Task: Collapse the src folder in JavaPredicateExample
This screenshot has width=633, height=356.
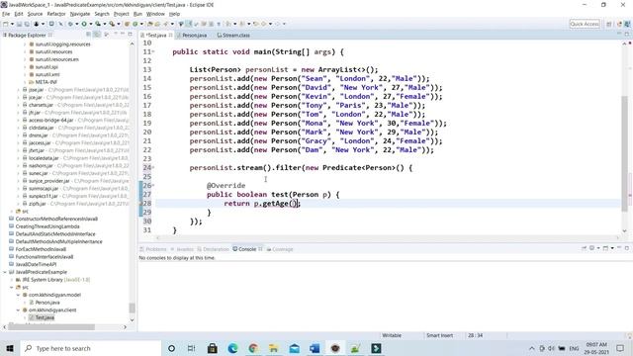Action: click(12, 287)
